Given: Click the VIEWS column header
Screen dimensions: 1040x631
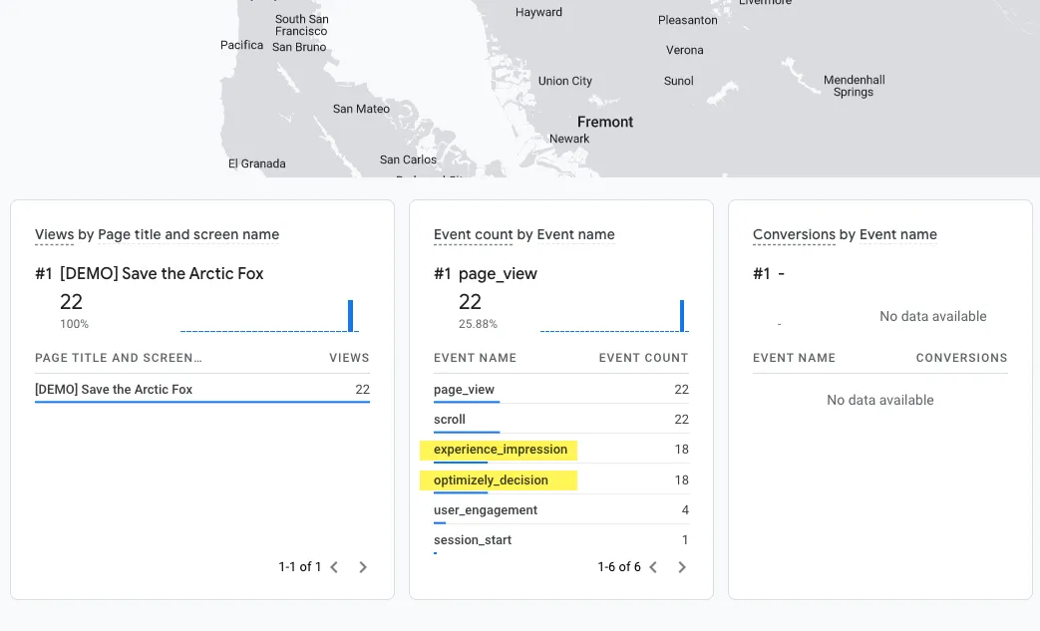Looking at the screenshot, I should (x=350, y=358).
